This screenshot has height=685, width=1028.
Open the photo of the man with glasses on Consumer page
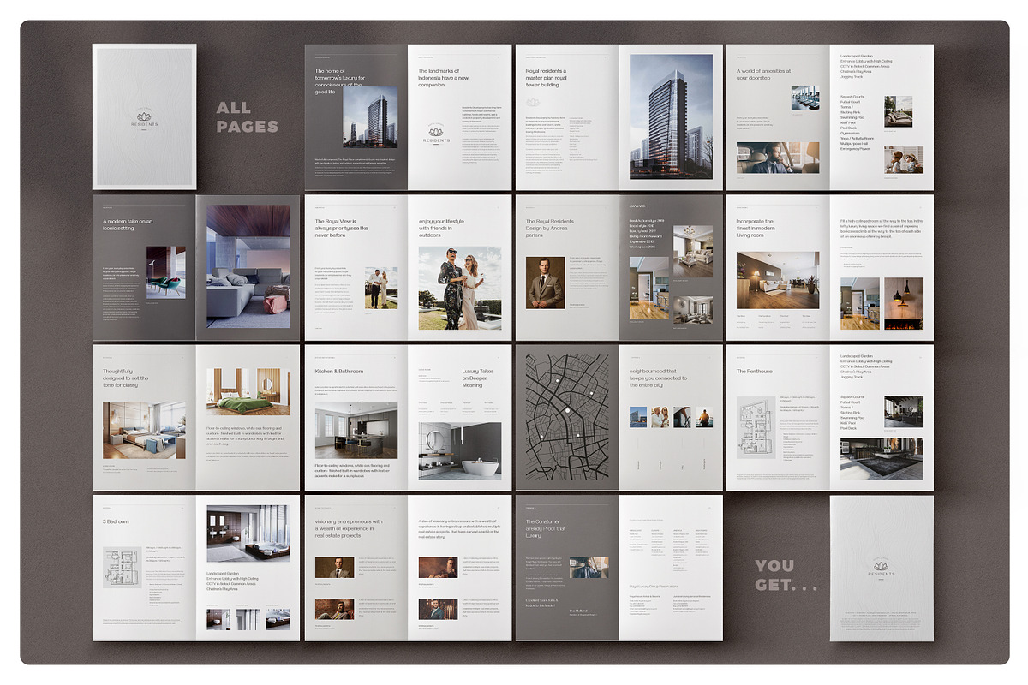(589, 568)
